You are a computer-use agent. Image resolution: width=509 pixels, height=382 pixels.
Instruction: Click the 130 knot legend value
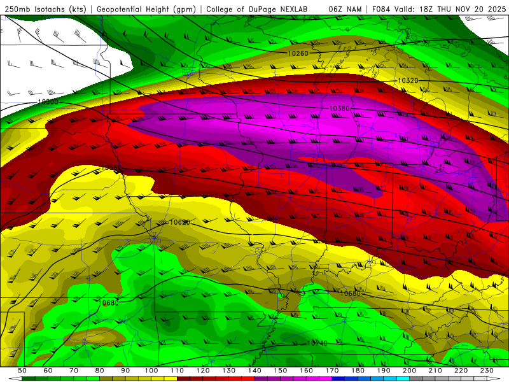coord(229,371)
